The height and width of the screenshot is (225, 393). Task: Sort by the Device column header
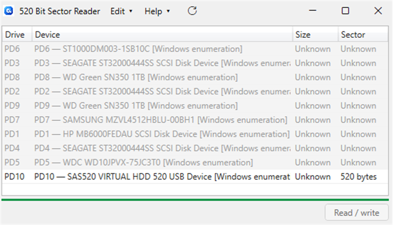[x=162, y=35]
